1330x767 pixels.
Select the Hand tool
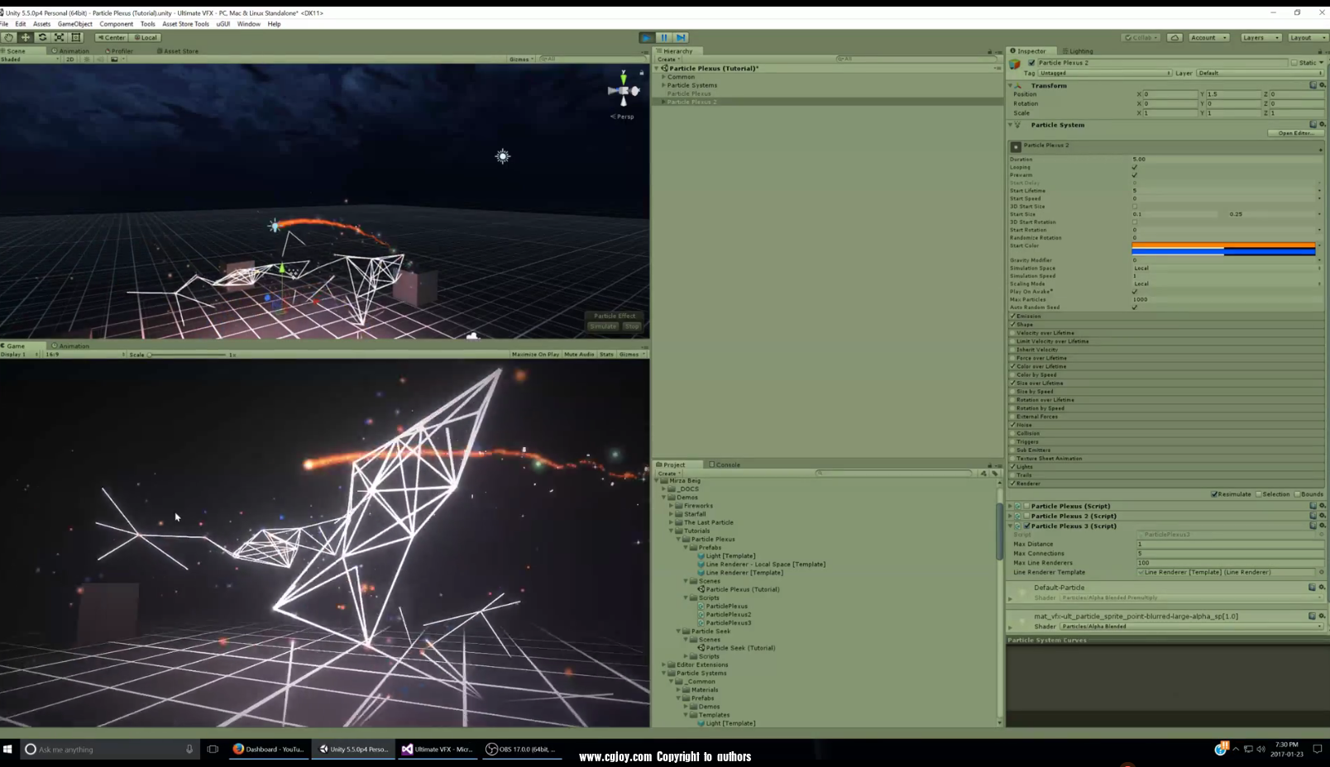(x=8, y=37)
